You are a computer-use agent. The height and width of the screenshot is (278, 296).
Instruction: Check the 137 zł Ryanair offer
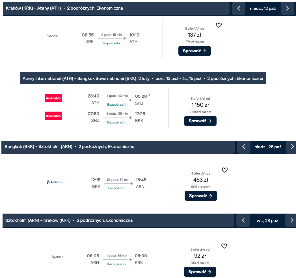(195, 51)
